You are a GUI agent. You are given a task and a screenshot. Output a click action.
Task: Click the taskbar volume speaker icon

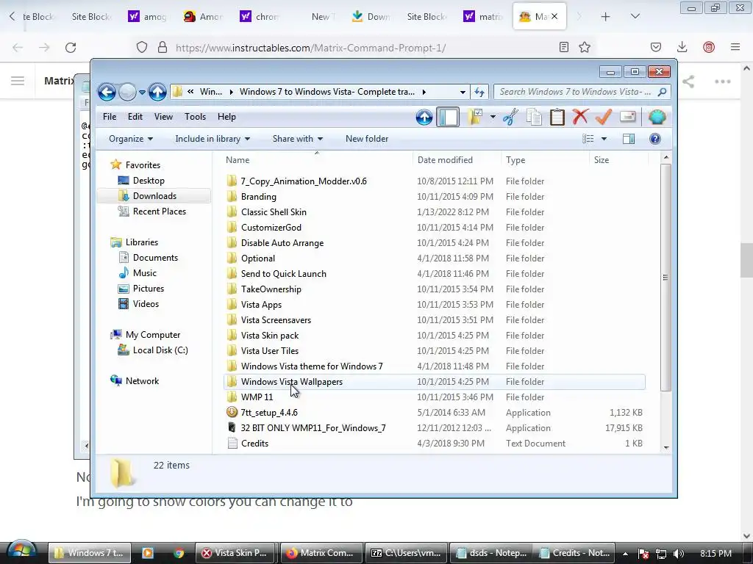click(679, 554)
